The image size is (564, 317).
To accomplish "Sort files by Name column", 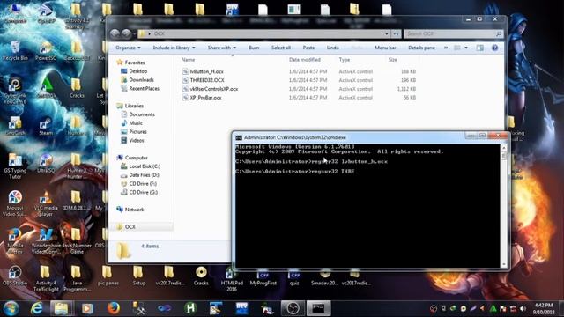I will [188, 60].
